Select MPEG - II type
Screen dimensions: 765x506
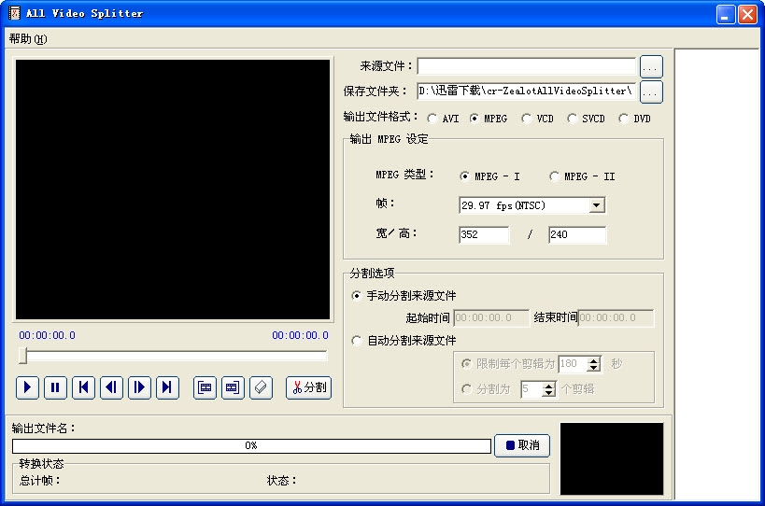[x=555, y=176]
